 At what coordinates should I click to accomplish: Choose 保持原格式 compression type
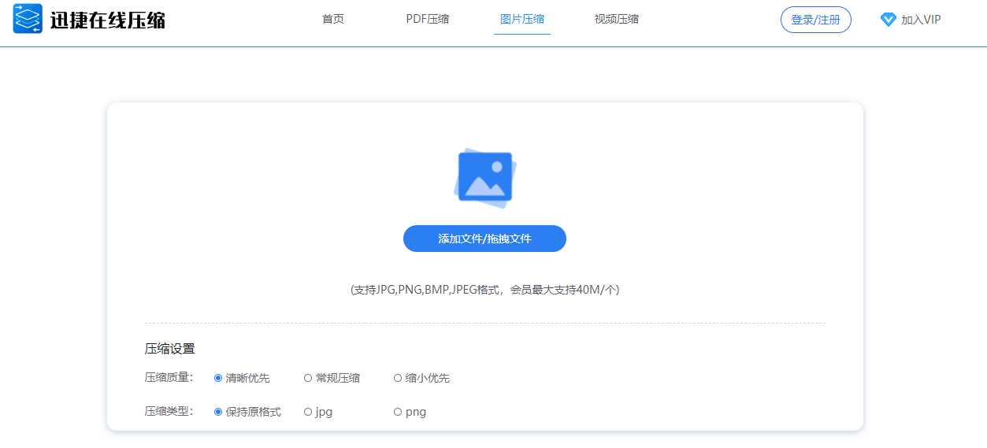coord(247,412)
